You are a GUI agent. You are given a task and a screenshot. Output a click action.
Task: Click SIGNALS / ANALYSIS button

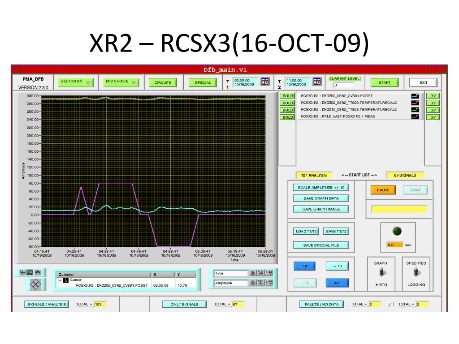pos(47,304)
